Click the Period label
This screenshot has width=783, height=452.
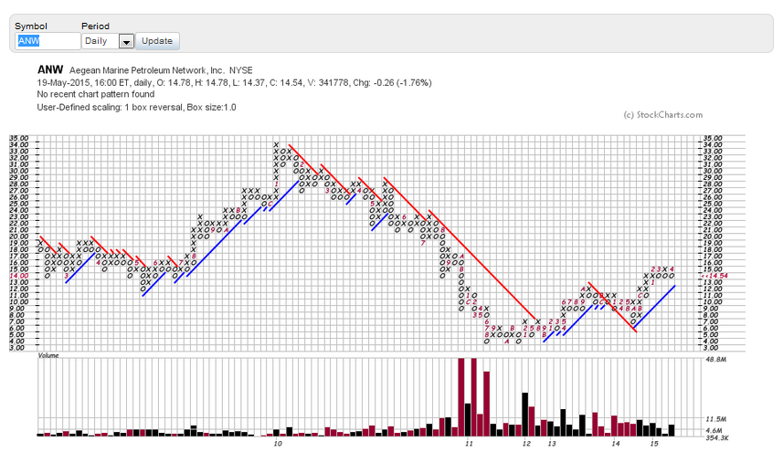[95, 26]
